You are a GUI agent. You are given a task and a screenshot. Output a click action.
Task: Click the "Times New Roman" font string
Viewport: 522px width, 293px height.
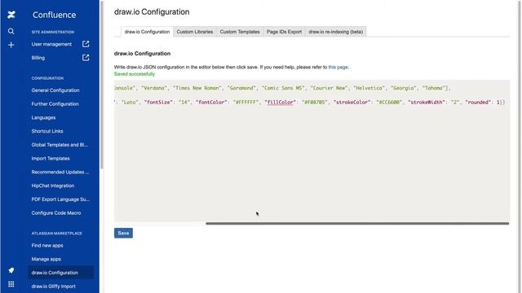[197, 88]
